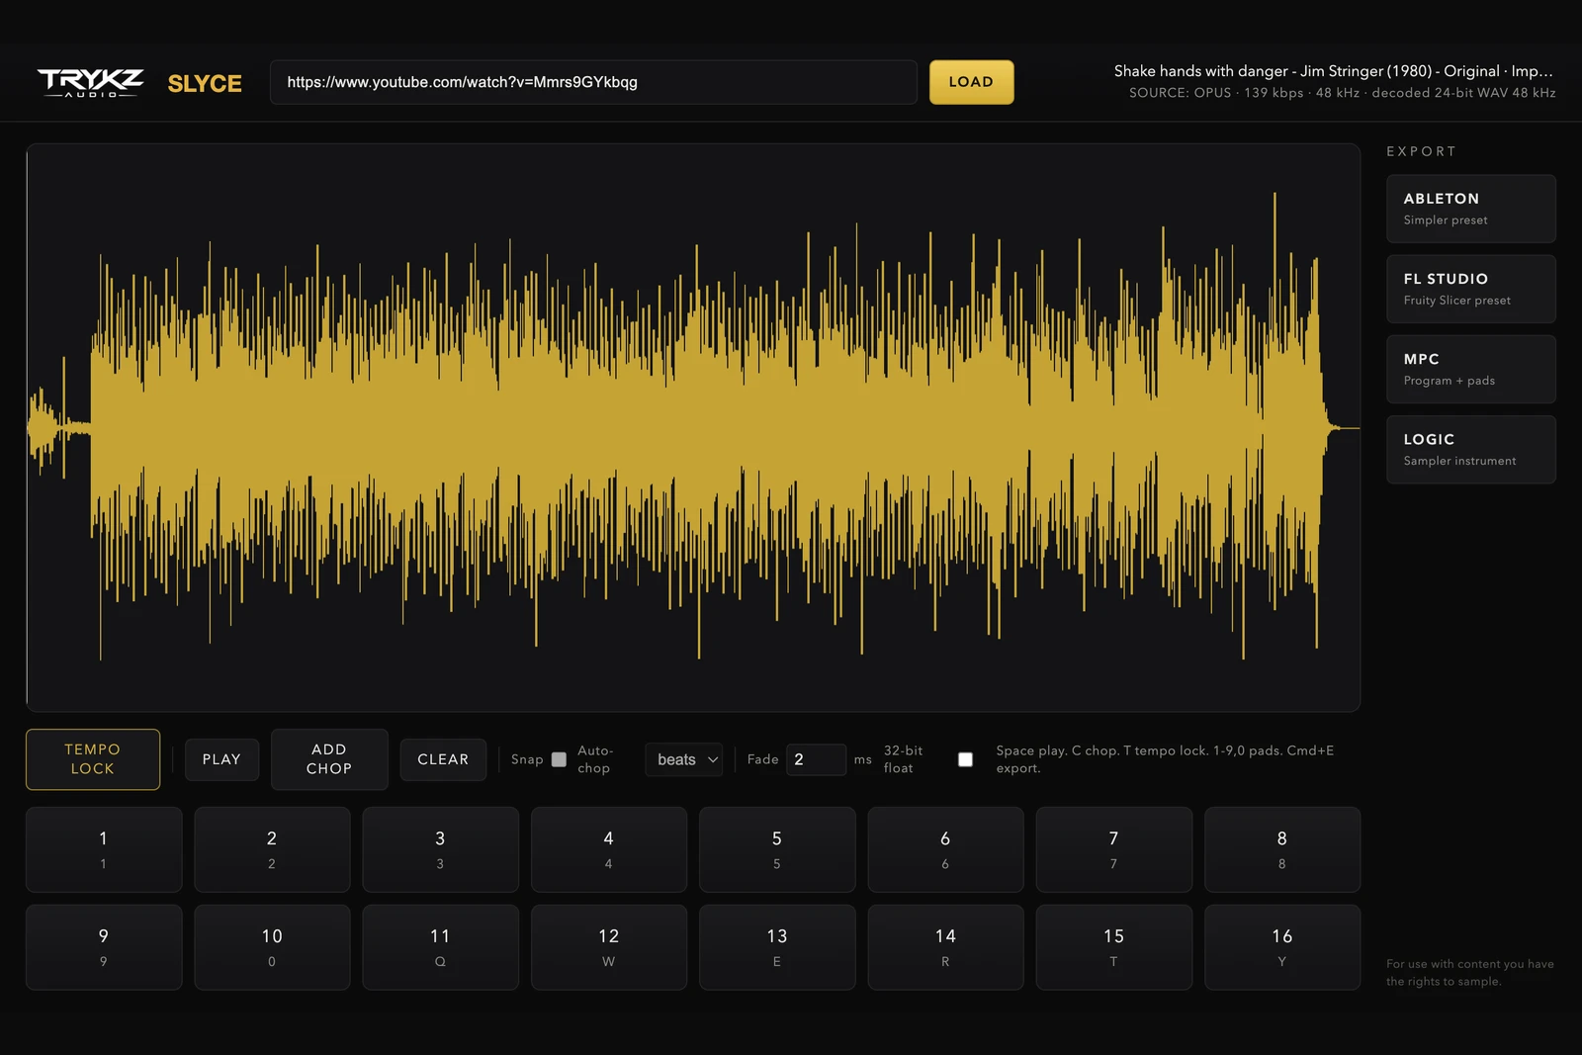The width and height of the screenshot is (1582, 1055).
Task: Trigger pad 10 (key 0)
Action: (272, 947)
